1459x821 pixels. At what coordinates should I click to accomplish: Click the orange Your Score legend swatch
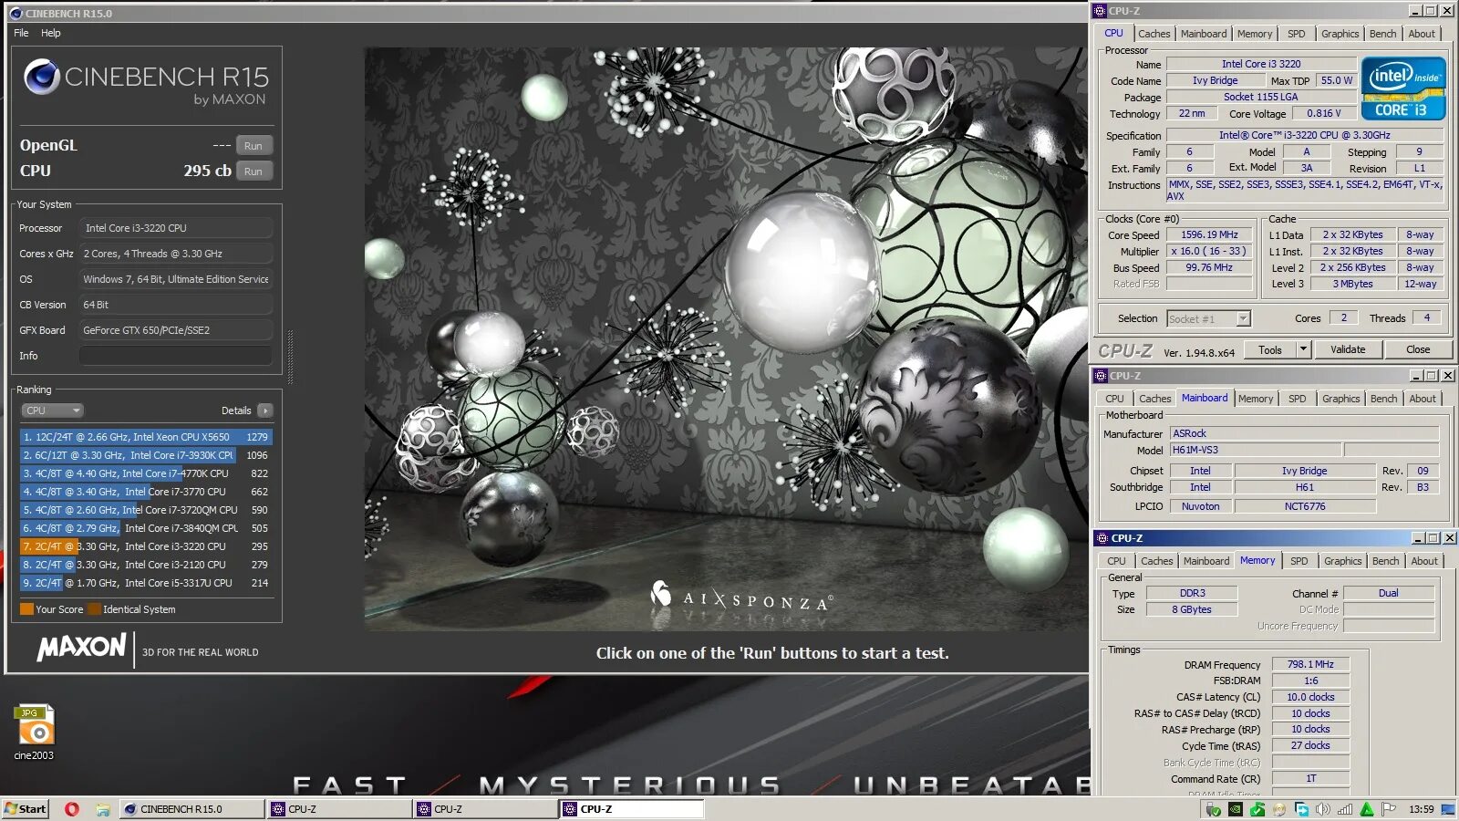pos(26,609)
